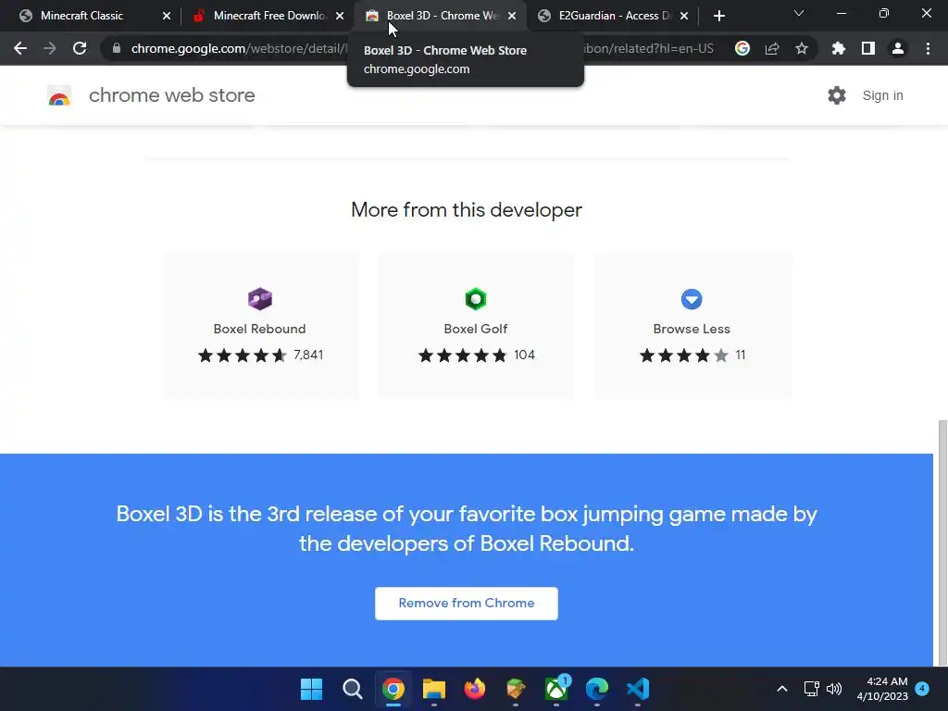Reload the current page
The width and height of the screenshot is (948, 711).
80,48
